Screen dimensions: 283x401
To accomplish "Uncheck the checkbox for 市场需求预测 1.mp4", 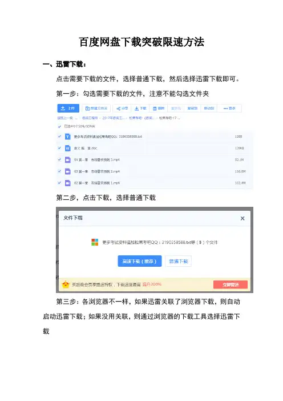I will 59,183.
